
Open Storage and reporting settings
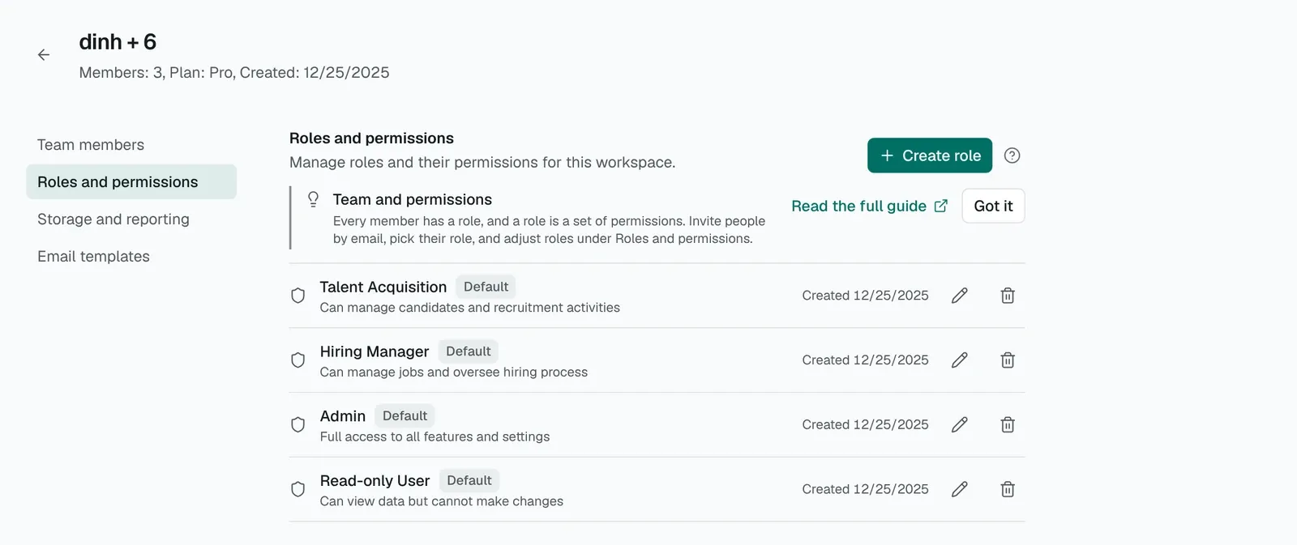tap(131, 219)
